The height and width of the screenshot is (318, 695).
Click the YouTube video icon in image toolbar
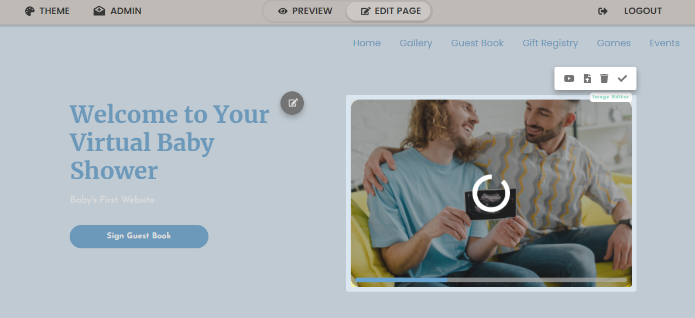(569, 78)
